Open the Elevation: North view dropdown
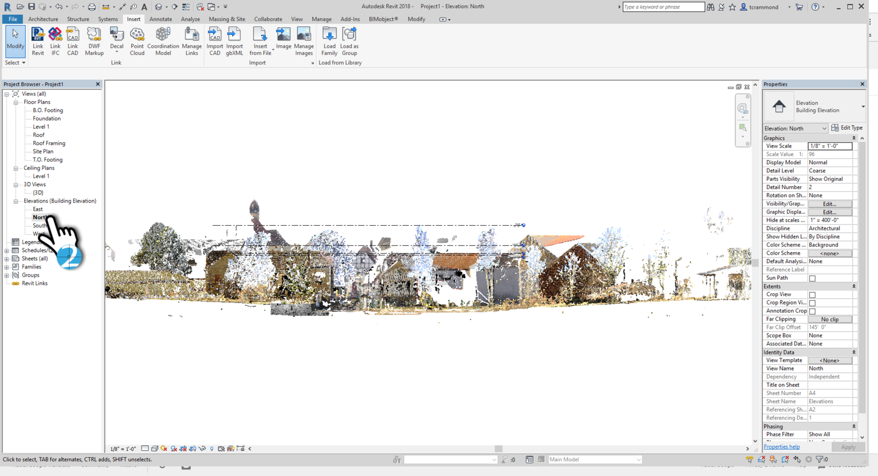The width and height of the screenshot is (878, 476). [x=795, y=128]
